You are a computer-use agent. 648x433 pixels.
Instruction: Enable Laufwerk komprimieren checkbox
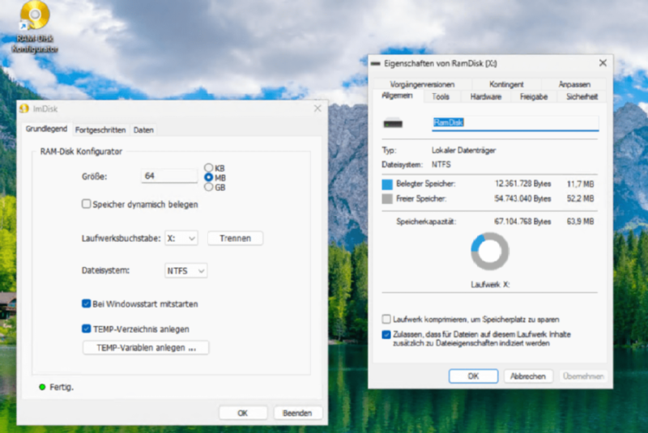coord(386,320)
